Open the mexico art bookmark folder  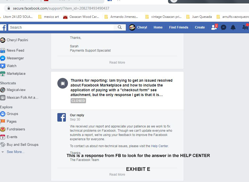tap(49, 17)
